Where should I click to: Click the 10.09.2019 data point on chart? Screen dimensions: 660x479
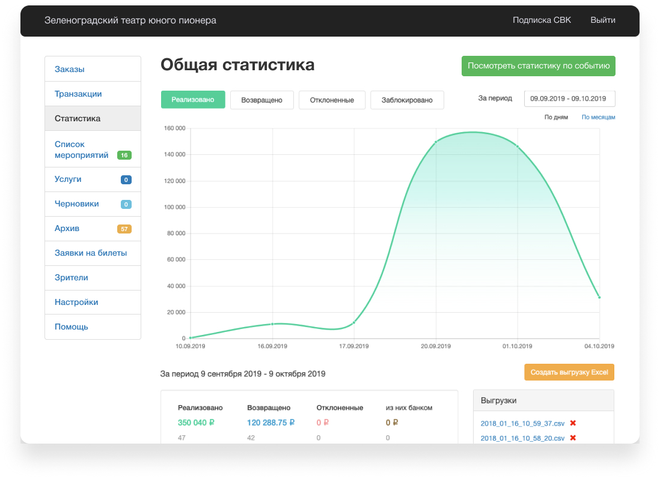point(191,337)
